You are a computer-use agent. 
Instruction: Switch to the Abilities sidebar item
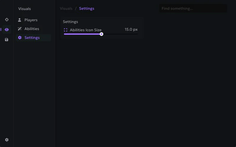click(x=32, y=29)
